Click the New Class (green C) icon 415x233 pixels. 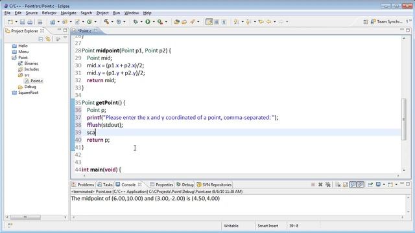point(89,22)
